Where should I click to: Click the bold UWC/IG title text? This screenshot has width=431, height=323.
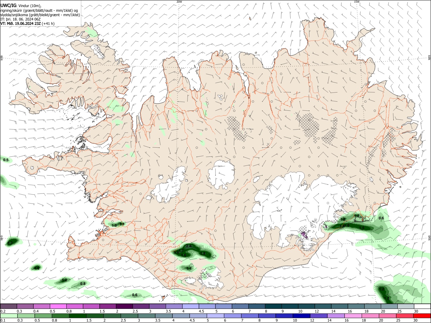click(8, 6)
